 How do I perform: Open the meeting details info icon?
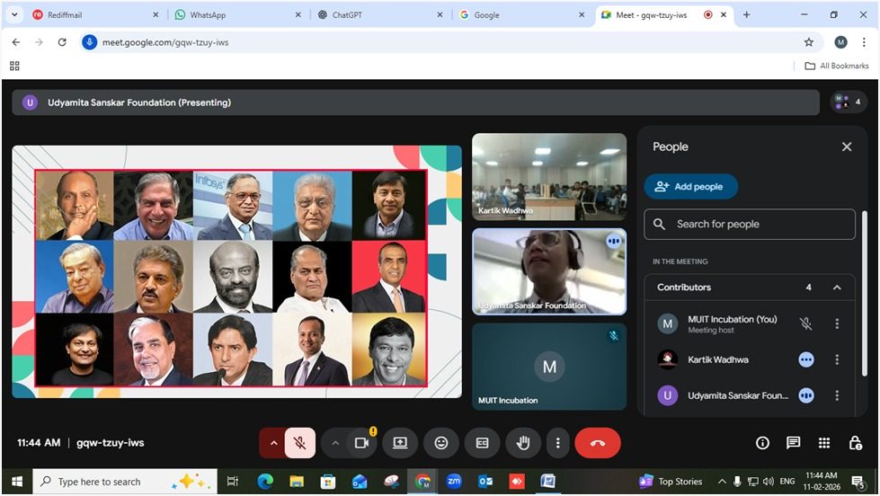(762, 443)
